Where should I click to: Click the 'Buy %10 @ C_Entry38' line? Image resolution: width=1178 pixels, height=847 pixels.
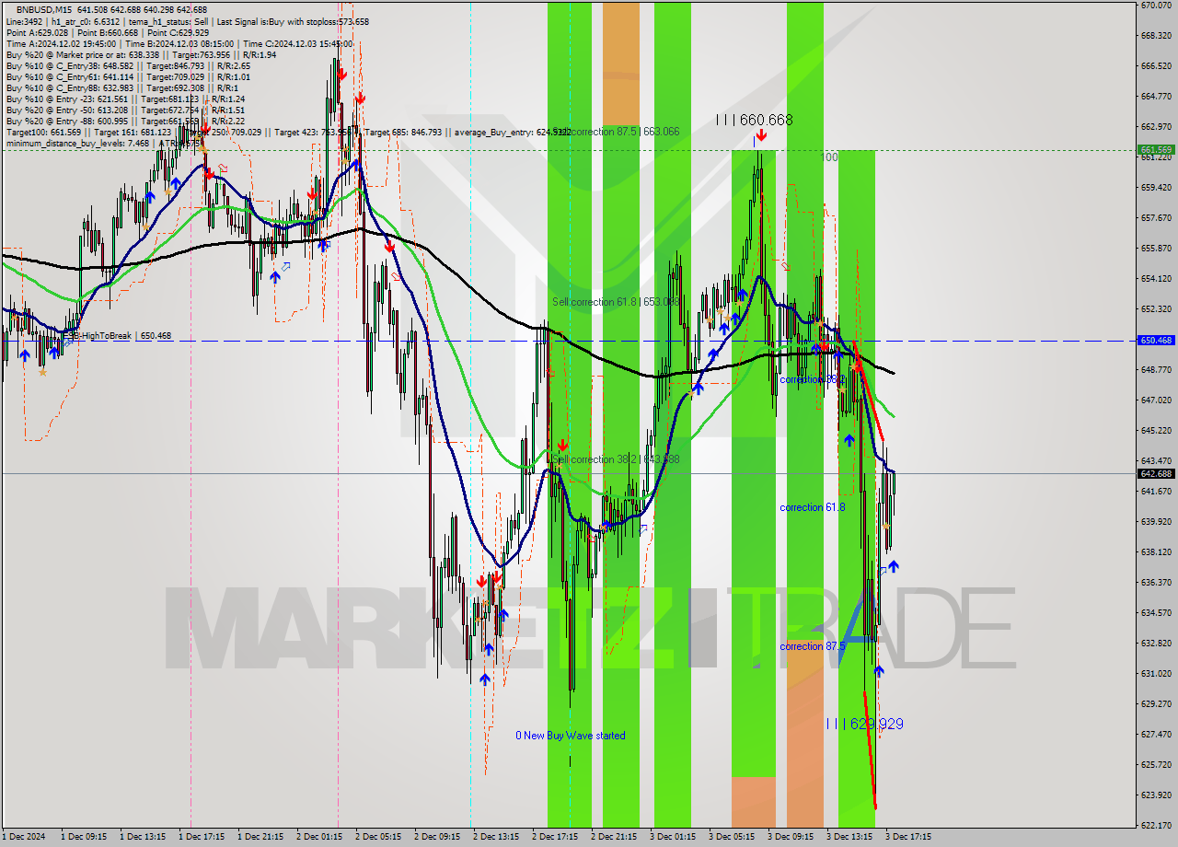(128, 65)
